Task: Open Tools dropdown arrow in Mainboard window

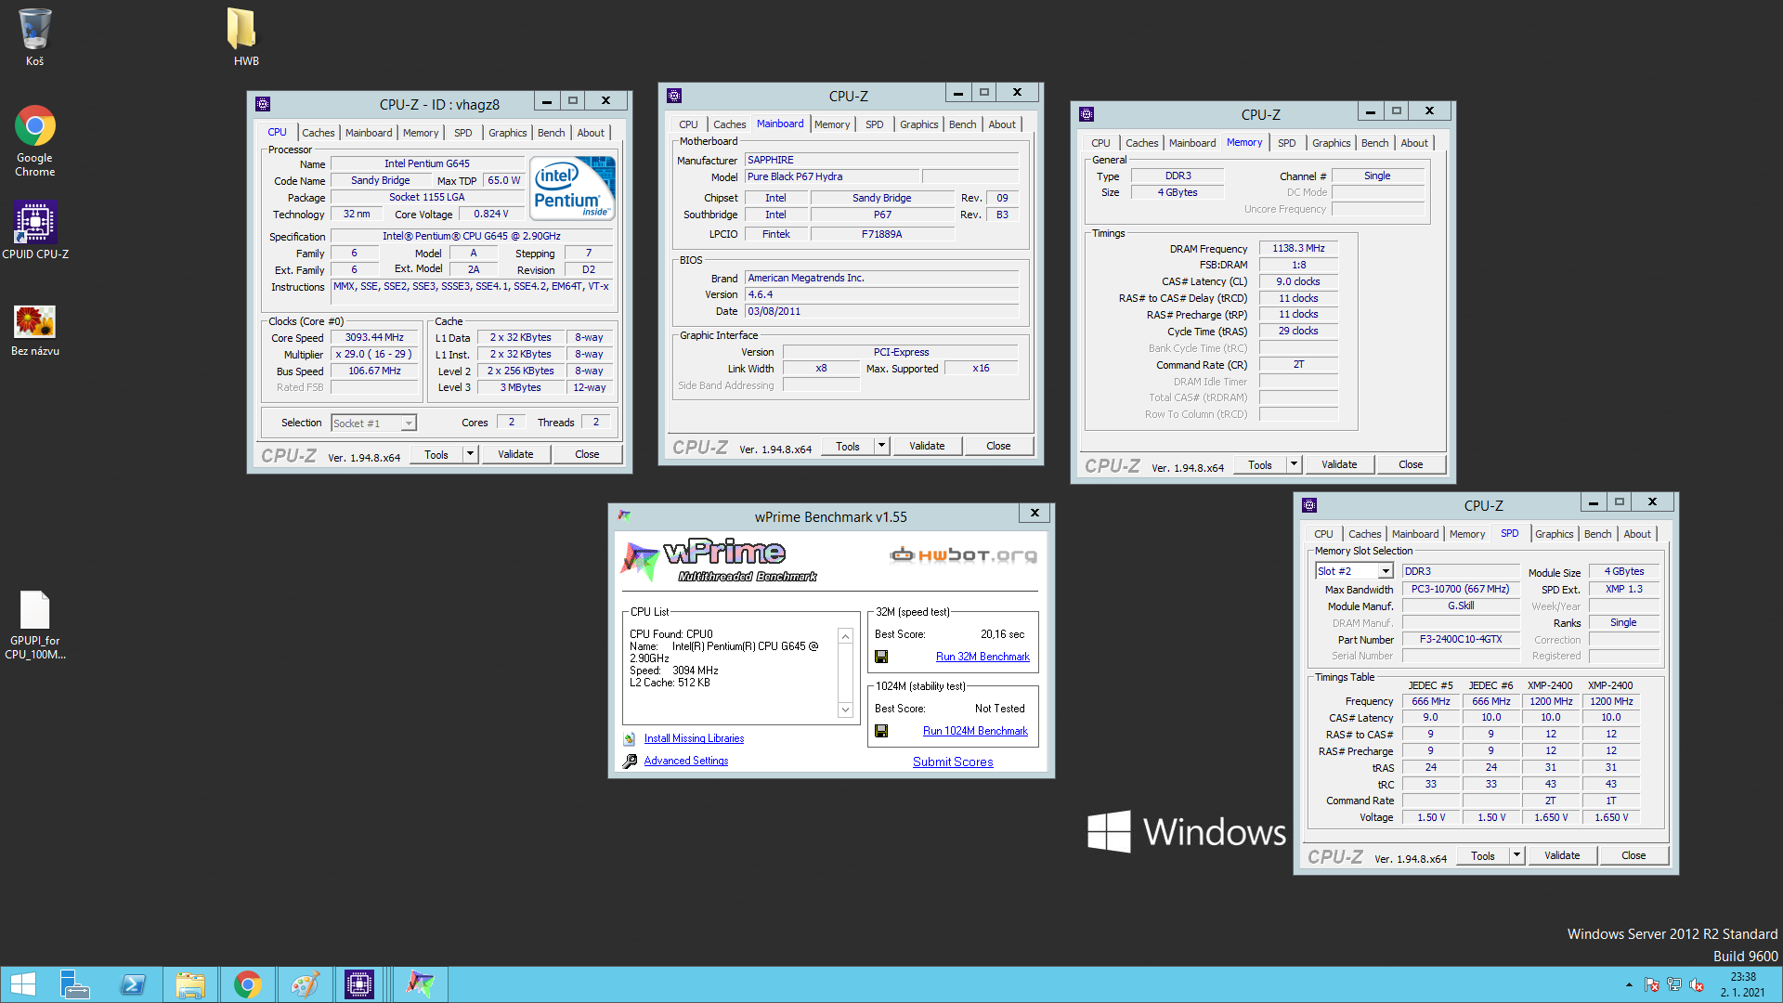Action: (881, 446)
